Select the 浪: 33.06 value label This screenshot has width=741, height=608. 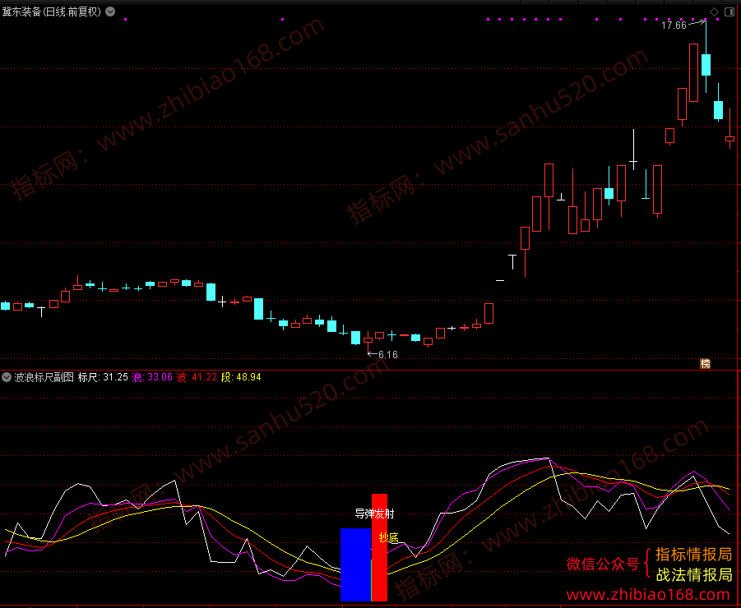coord(152,377)
